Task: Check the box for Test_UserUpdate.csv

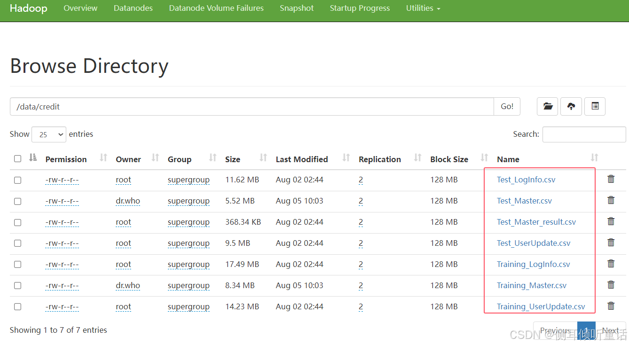Action: click(17, 243)
